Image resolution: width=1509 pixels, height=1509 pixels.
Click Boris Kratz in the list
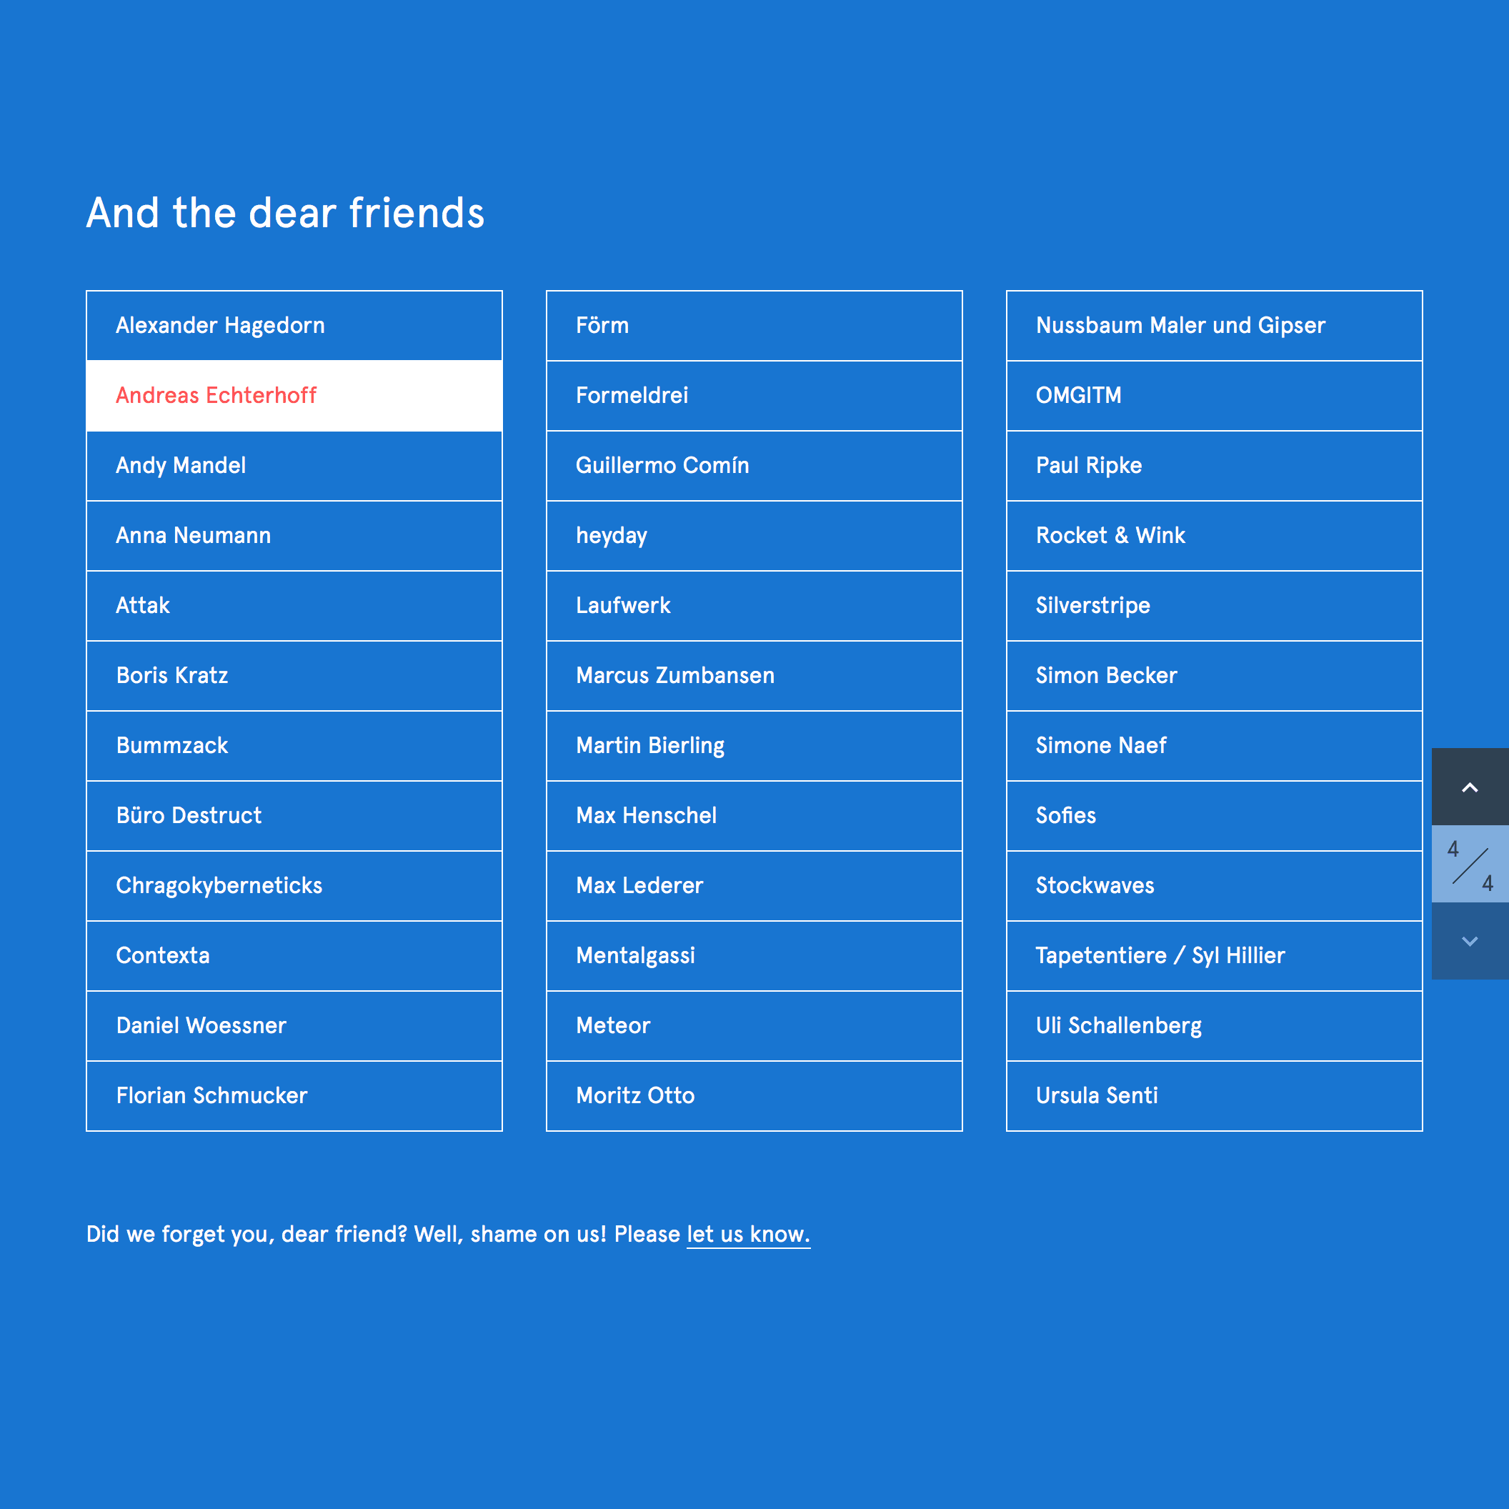click(x=294, y=676)
